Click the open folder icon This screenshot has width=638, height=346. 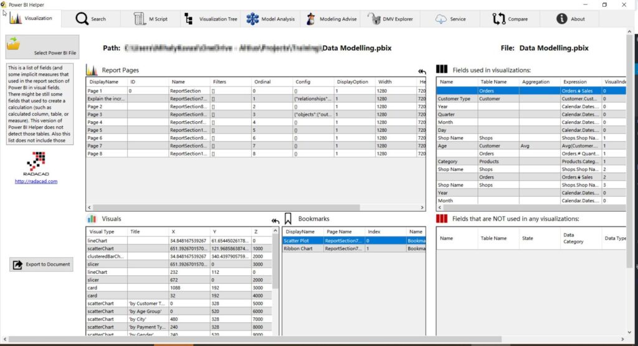[14, 44]
